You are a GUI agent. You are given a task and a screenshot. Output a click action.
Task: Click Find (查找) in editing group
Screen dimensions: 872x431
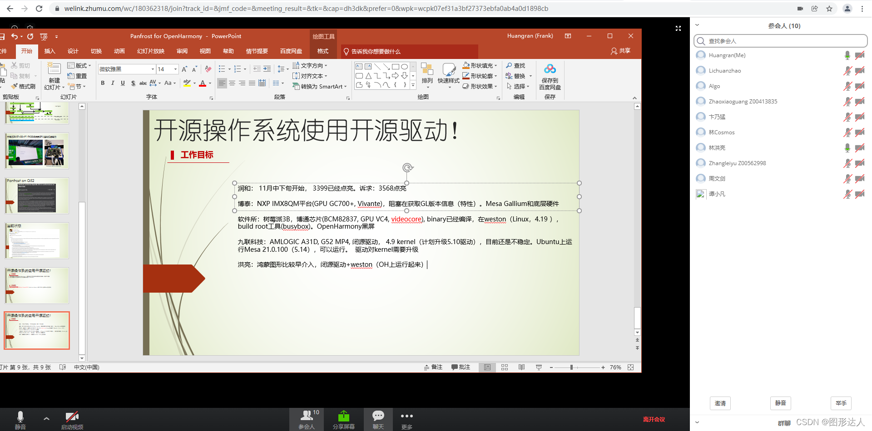tap(516, 66)
